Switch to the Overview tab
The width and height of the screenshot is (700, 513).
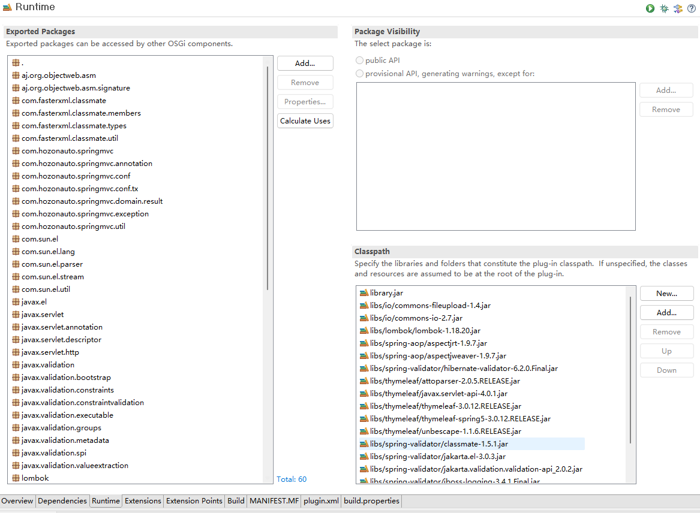tap(17, 500)
